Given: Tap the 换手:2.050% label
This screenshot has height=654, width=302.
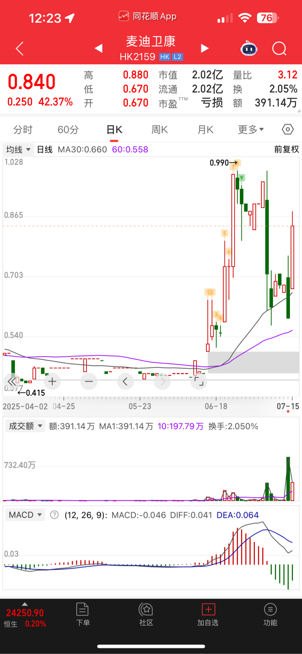Looking at the screenshot, I should click(233, 426).
